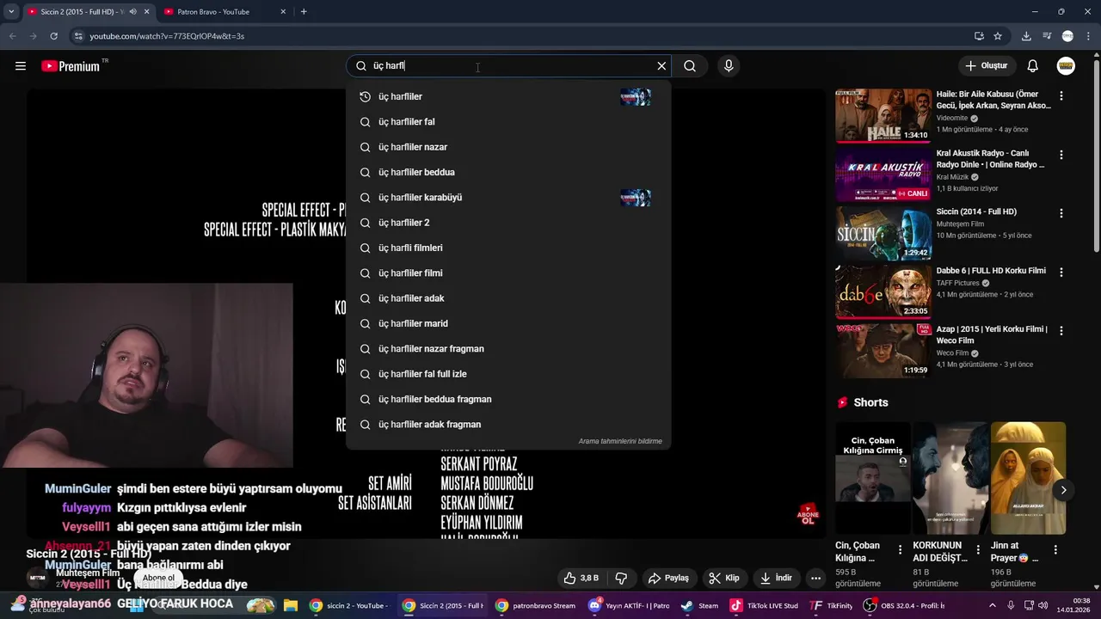Open Kral Akustik Radyo live thumbnail
The height and width of the screenshot is (619, 1101).
point(883,175)
